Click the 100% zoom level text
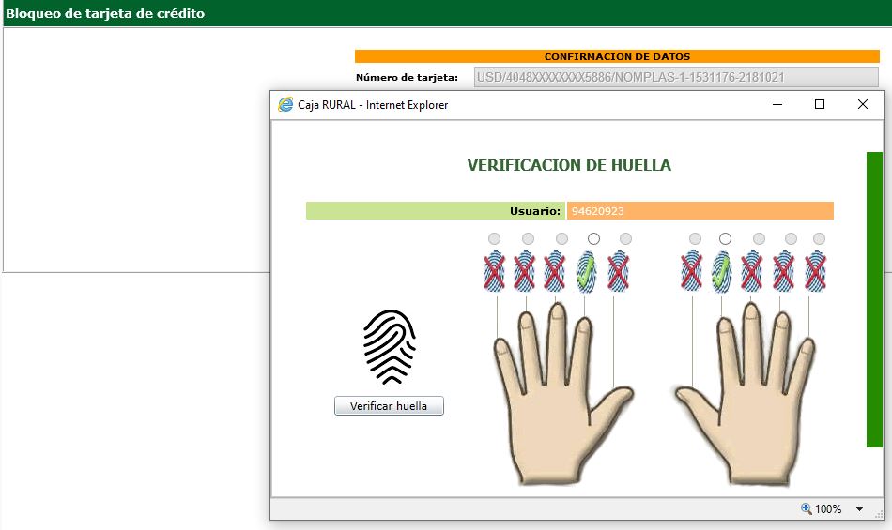Image resolution: width=892 pixels, height=530 pixels. [828, 509]
